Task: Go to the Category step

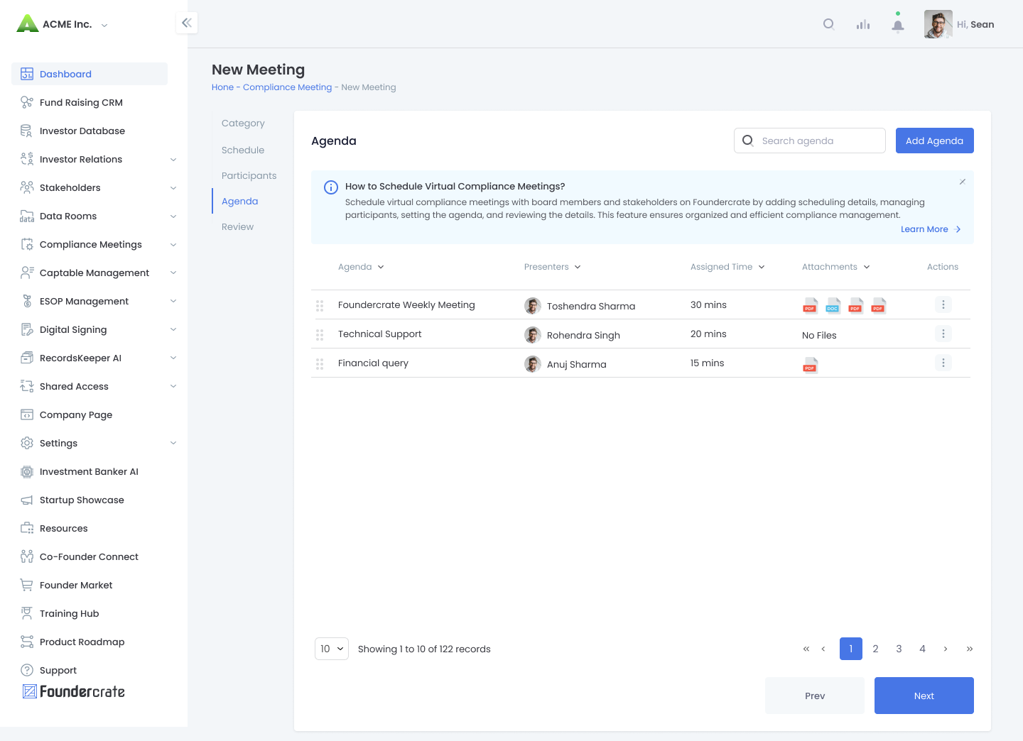Action: click(x=243, y=123)
